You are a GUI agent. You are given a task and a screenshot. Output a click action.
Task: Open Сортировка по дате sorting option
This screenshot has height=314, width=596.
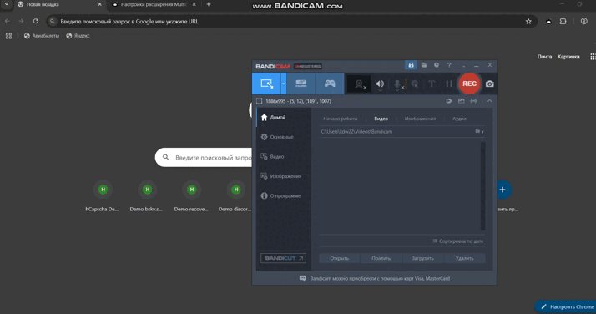tap(458, 241)
